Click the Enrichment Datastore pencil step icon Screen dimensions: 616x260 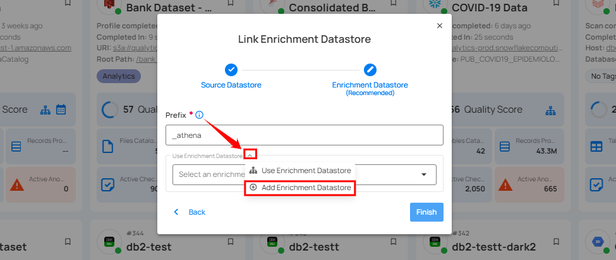click(x=370, y=70)
